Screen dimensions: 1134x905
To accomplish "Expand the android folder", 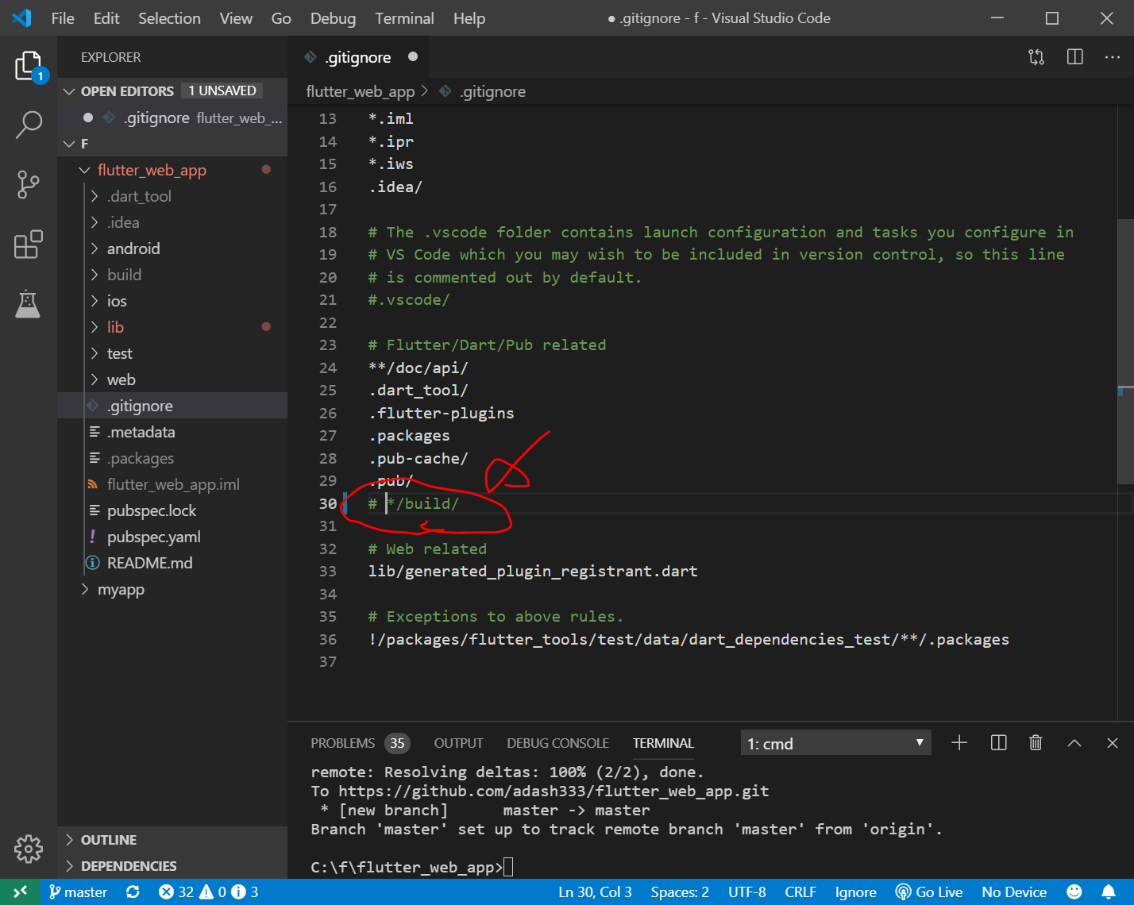I will pyautogui.click(x=133, y=248).
